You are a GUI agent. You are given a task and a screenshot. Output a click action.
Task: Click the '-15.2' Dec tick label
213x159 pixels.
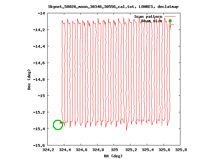click(39, 112)
